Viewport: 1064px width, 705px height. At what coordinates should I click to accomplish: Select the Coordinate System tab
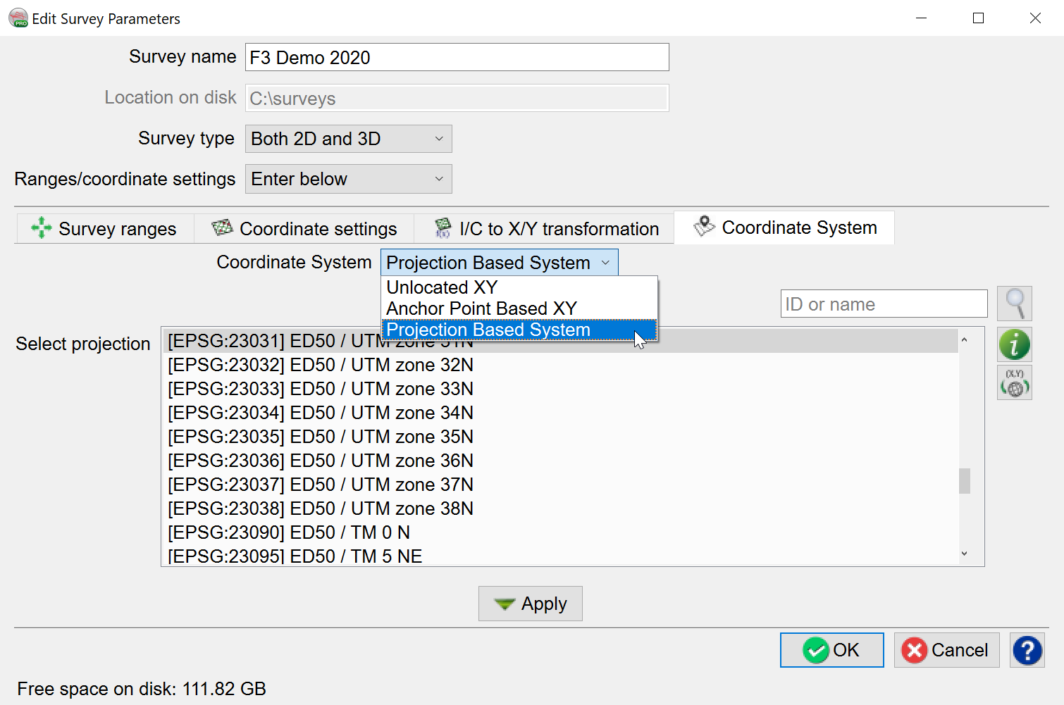pyautogui.click(x=785, y=227)
